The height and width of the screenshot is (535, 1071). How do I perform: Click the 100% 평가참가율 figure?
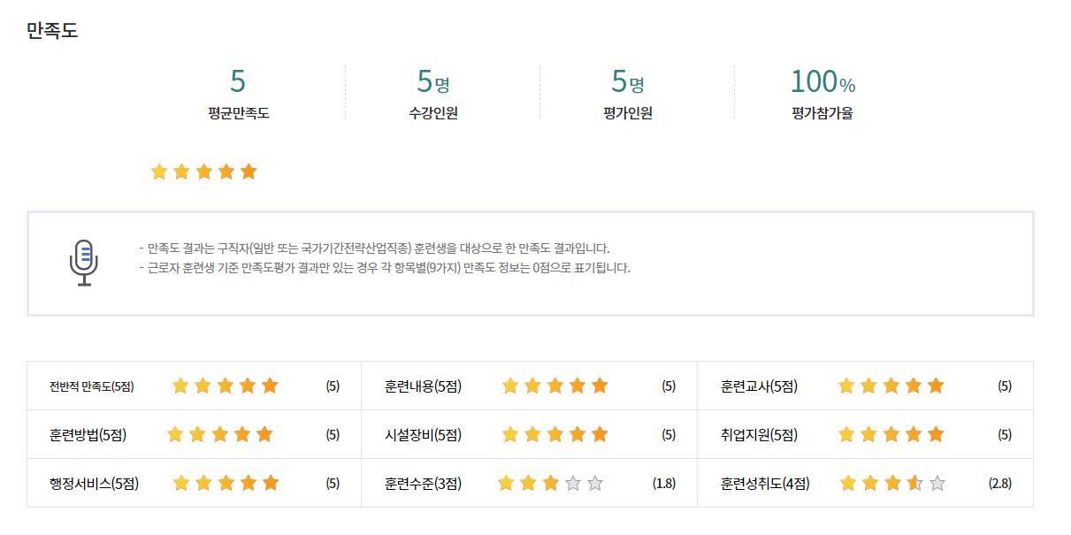pos(822,82)
